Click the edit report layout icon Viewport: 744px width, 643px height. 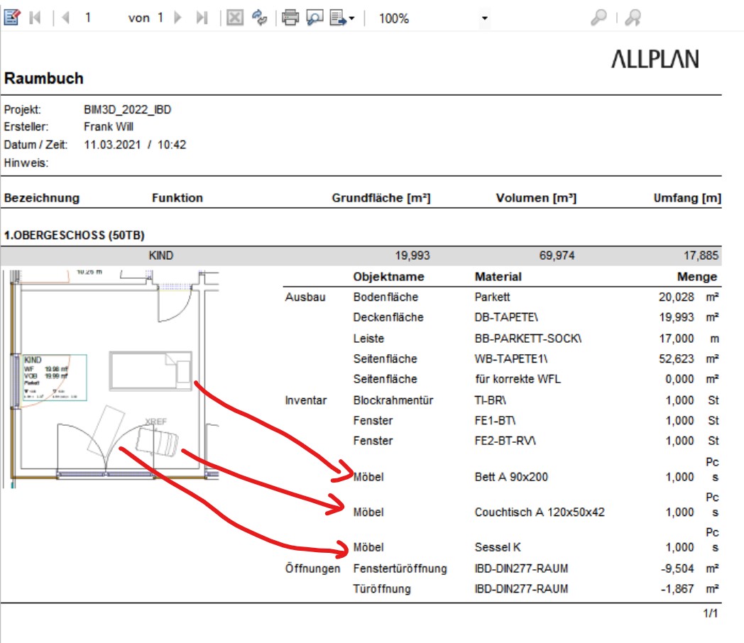coord(12,18)
